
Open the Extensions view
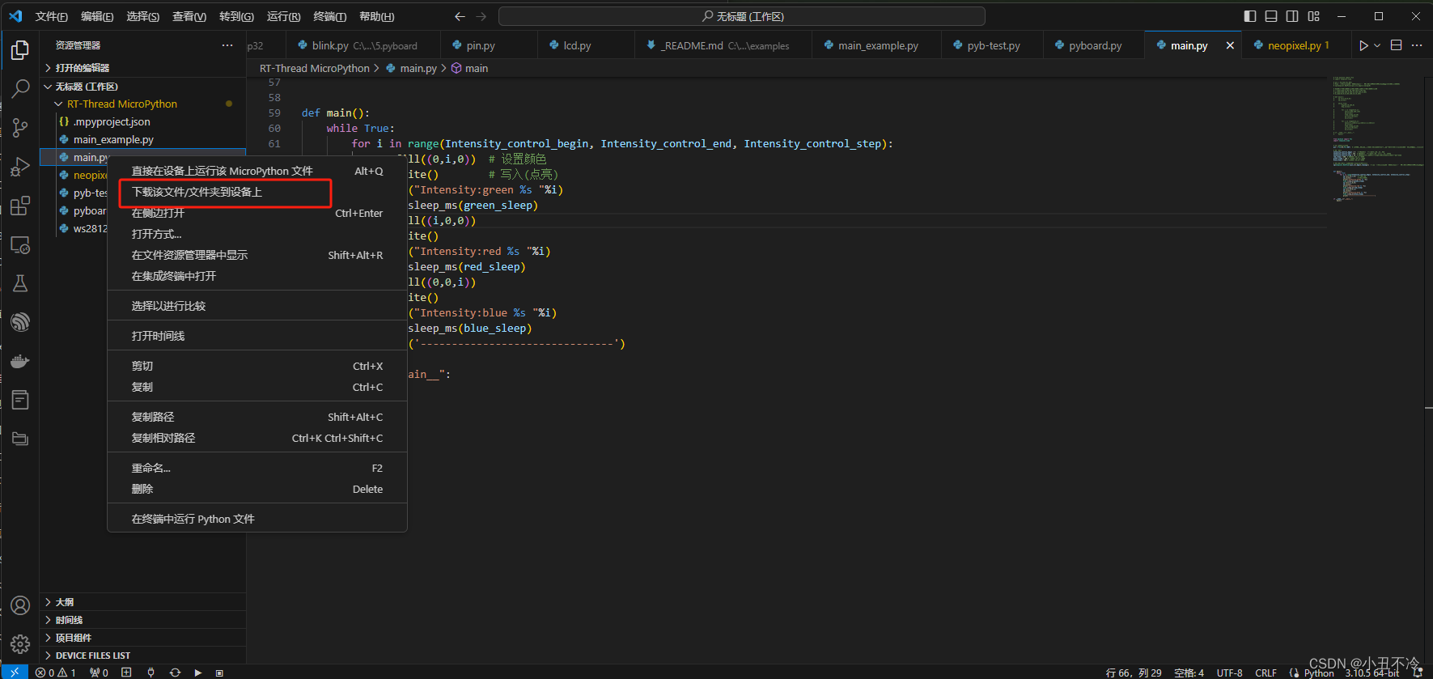pos(20,206)
